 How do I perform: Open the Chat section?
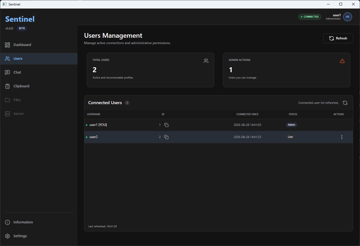tap(39, 72)
